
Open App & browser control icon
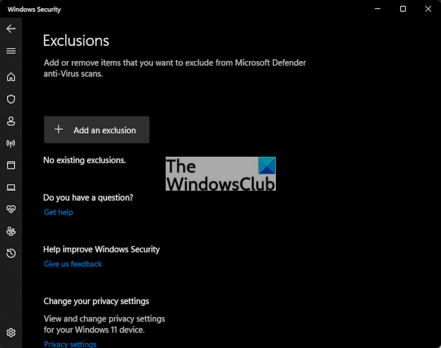[x=11, y=165]
